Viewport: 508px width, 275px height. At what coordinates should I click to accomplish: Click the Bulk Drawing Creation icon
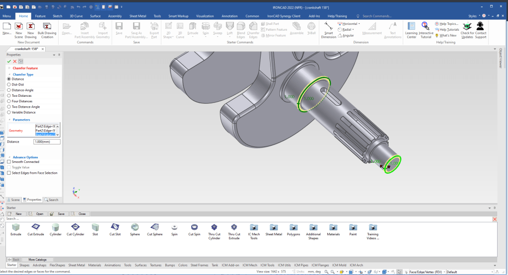47,27
